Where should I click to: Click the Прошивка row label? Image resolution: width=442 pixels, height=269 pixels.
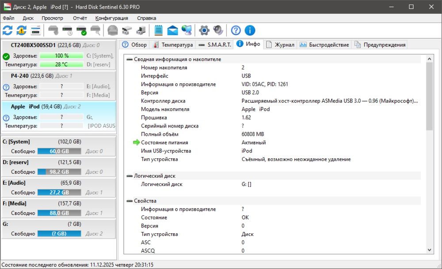[x=154, y=118]
